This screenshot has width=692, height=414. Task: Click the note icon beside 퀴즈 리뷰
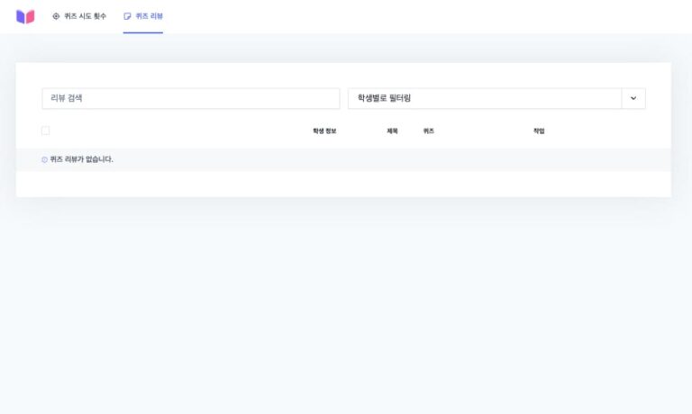click(127, 16)
